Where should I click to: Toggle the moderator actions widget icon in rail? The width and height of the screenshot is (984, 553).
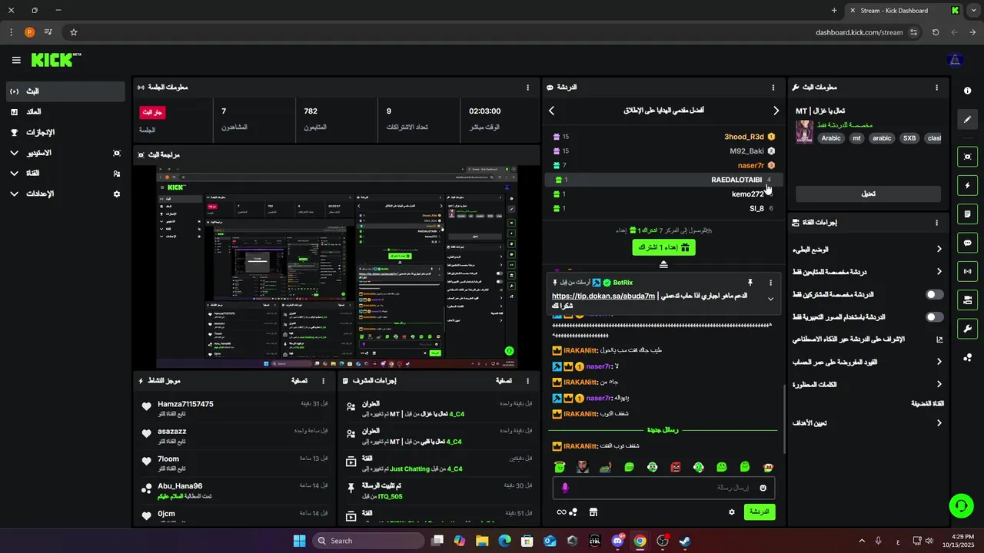coord(967,214)
